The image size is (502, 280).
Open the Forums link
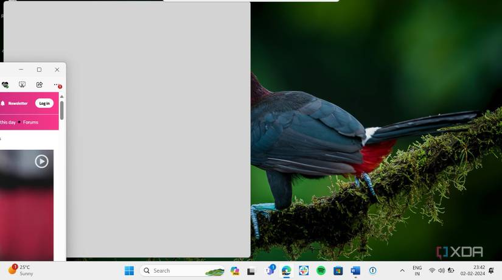(x=31, y=122)
